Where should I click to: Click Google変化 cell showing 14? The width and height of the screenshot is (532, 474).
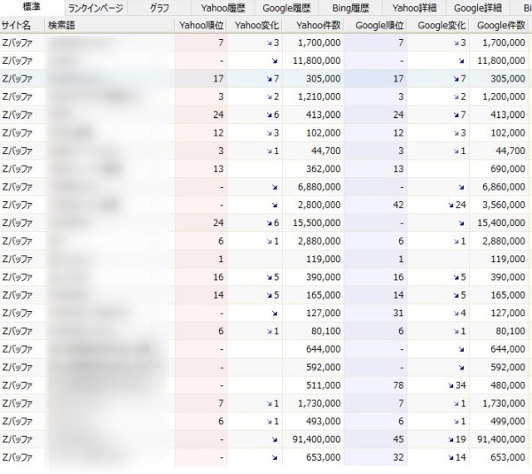438,457
